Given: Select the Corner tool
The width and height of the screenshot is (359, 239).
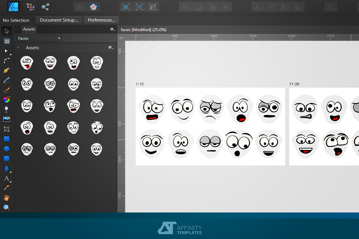Looking at the screenshot, I should pyautogui.click(x=7, y=61).
